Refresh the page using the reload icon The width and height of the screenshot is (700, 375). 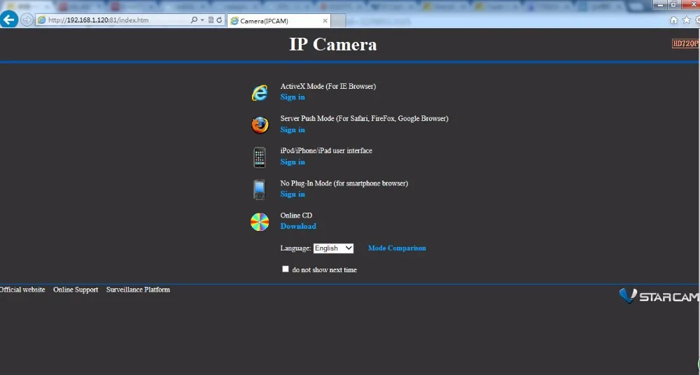(219, 20)
